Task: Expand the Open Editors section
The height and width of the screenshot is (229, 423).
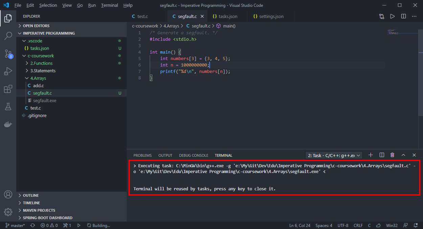Action: tap(71, 26)
